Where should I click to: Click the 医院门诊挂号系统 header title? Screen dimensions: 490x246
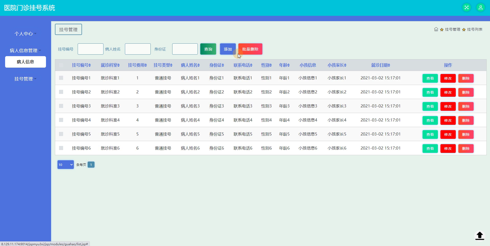30,8
